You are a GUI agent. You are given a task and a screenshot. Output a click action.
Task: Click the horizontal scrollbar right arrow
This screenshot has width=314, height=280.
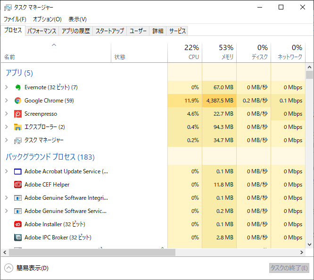click(x=302, y=252)
